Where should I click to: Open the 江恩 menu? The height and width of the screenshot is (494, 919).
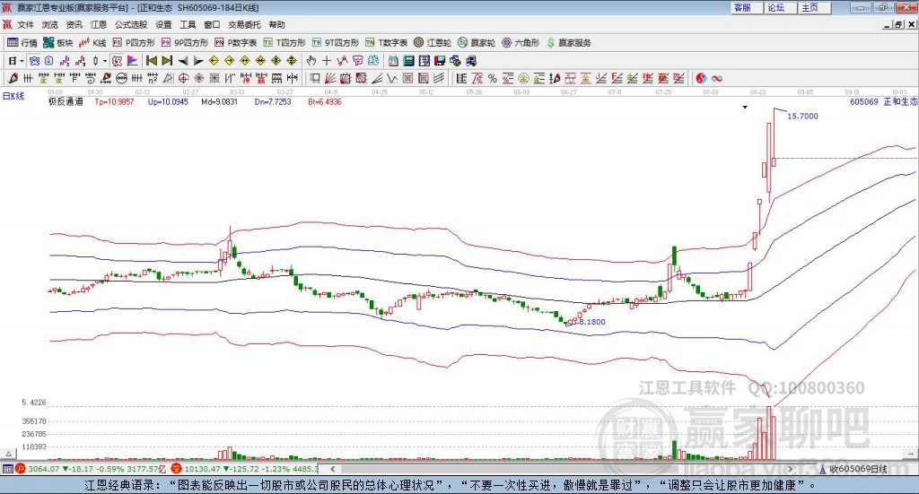tap(98, 24)
